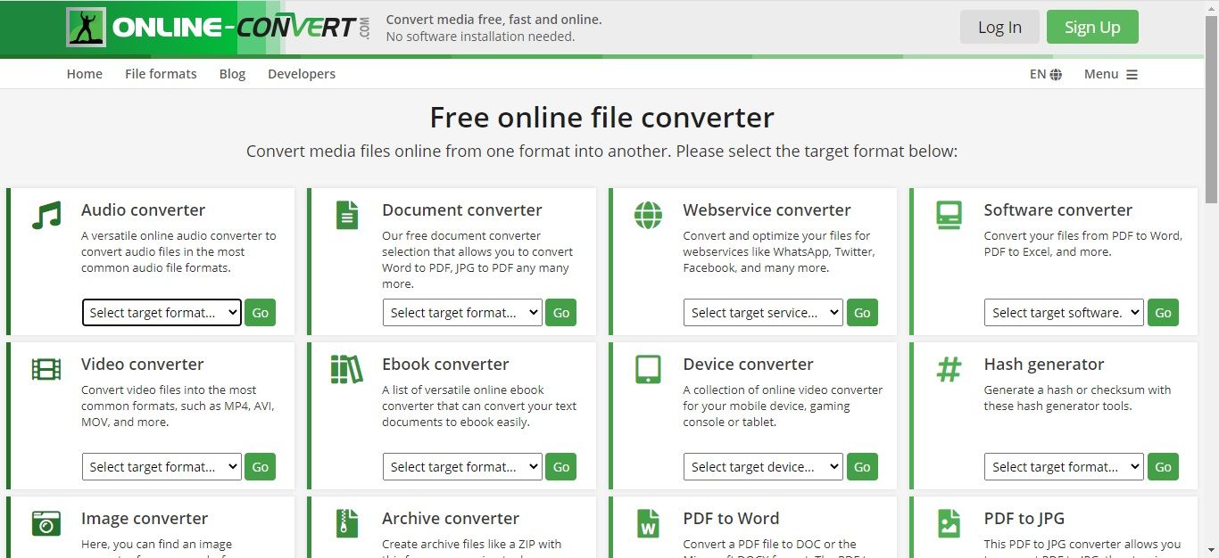Click Go button in Hash generator
1219x558 pixels.
1163,467
